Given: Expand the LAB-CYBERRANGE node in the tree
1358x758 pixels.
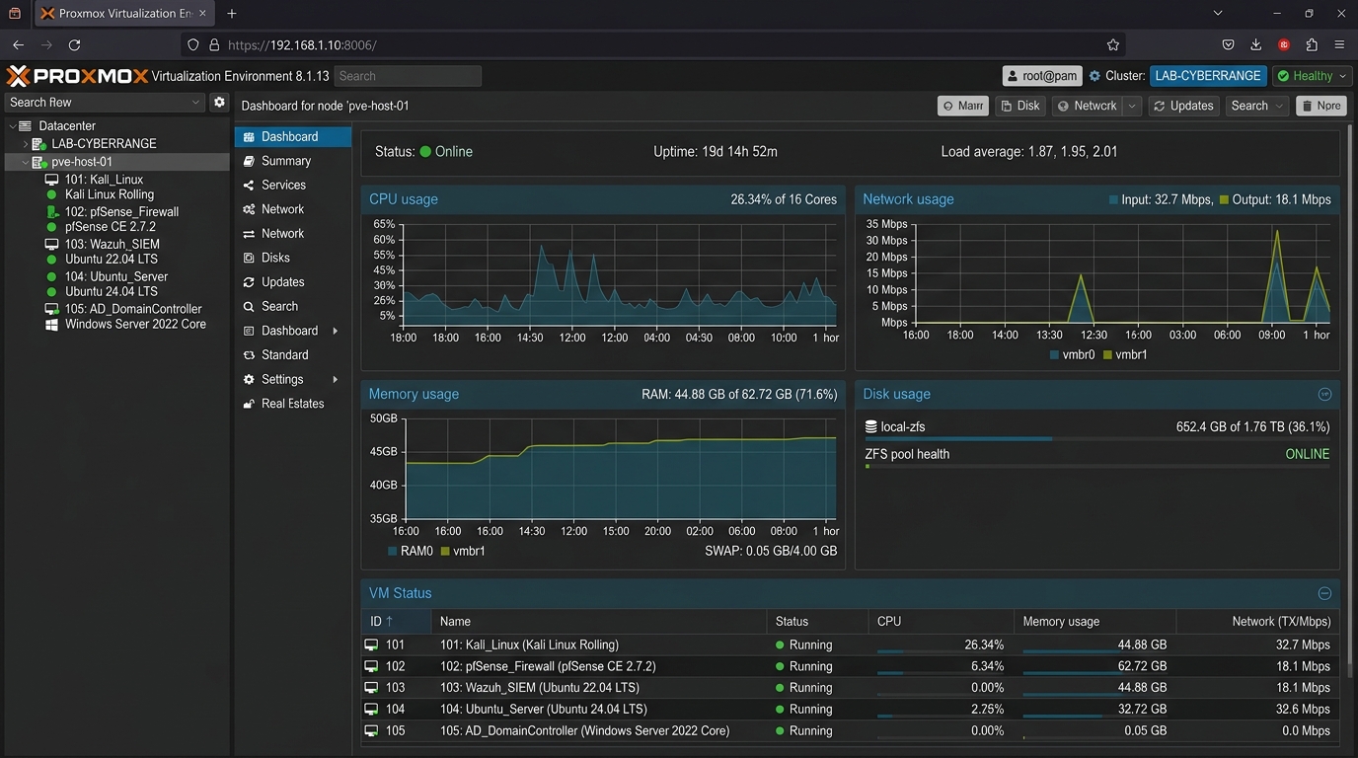Looking at the screenshot, I should click(x=26, y=144).
